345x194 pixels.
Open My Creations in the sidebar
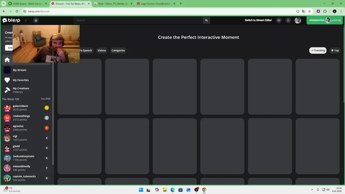coord(26,90)
